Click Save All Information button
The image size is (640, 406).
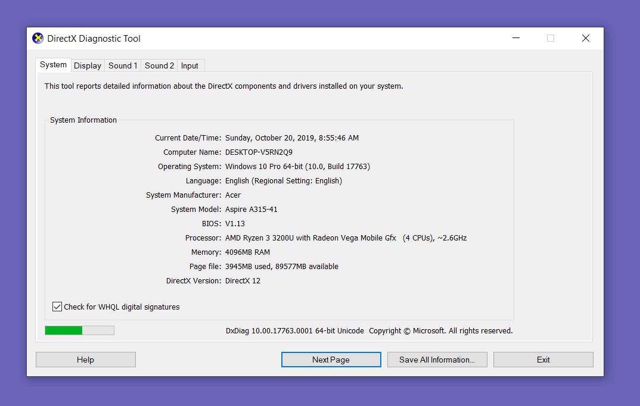(437, 360)
